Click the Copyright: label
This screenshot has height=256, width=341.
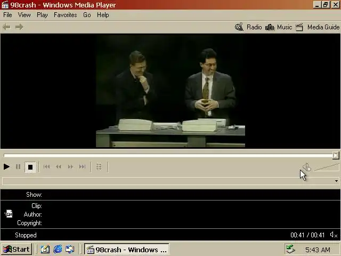point(29,223)
